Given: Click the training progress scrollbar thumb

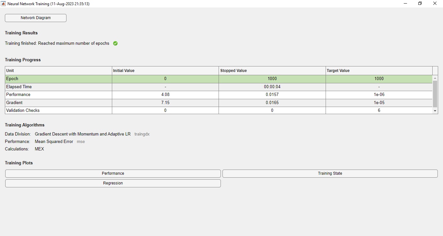Looking at the screenshot, I should [x=435, y=94].
